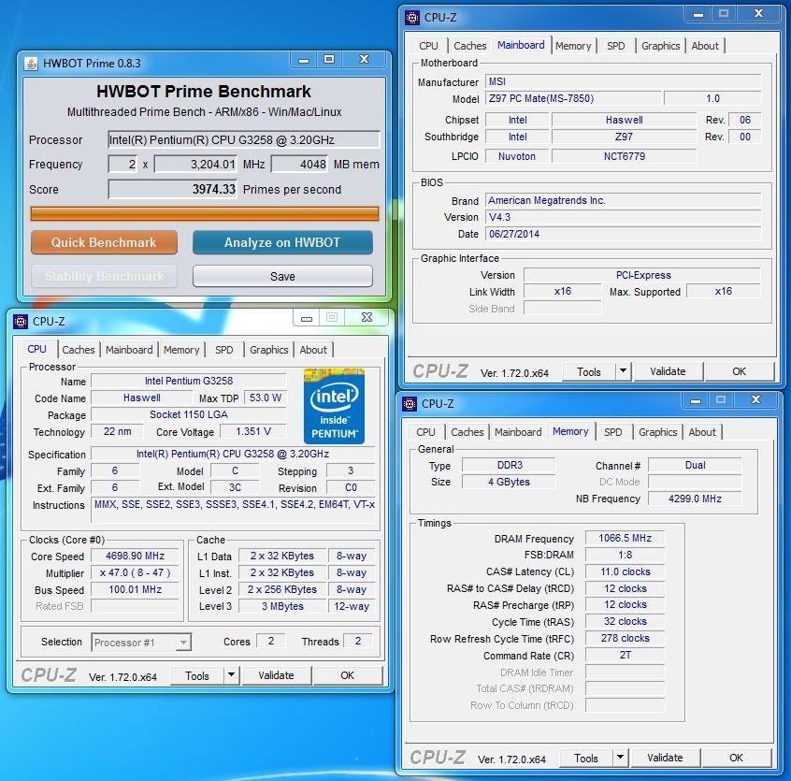Go to Graphics tab in the Memory window
The image size is (791, 781).
[658, 432]
